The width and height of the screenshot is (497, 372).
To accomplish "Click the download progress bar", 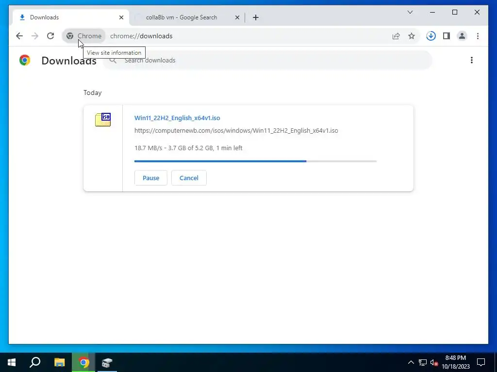I will [x=255, y=161].
